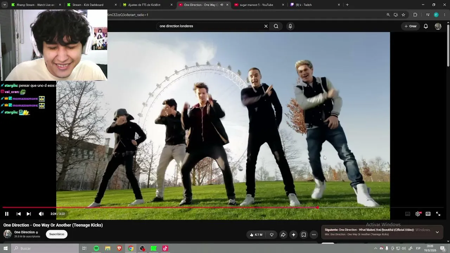Close the '(9) k - Twitch' tab
This screenshot has height=253, width=450.
pos(339,5)
